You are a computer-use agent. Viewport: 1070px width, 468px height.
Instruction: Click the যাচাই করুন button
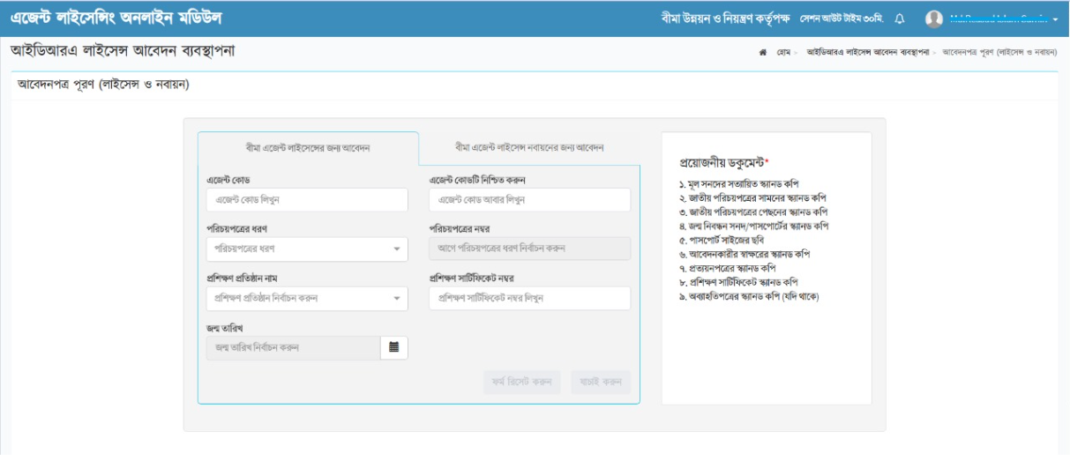(x=601, y=382)
